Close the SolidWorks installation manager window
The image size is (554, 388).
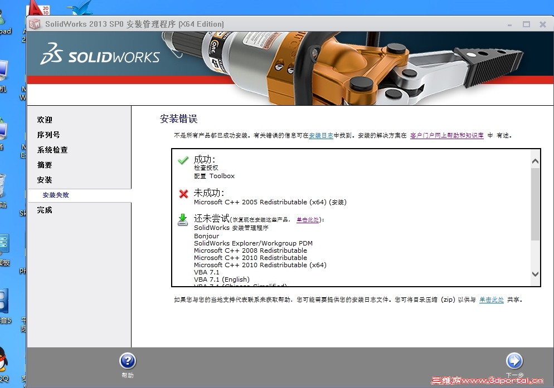coord(543,24)
